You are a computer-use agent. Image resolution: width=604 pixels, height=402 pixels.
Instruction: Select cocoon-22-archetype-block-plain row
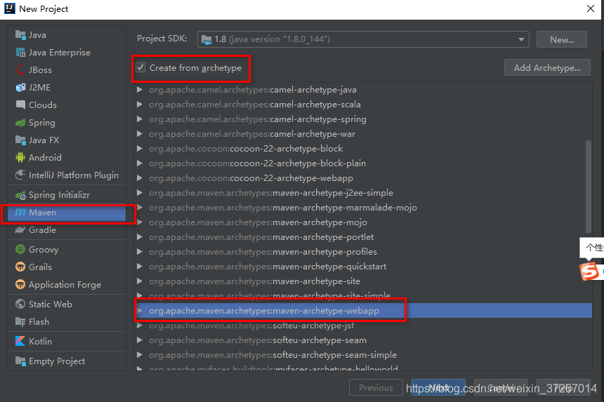tap(363, 163)
